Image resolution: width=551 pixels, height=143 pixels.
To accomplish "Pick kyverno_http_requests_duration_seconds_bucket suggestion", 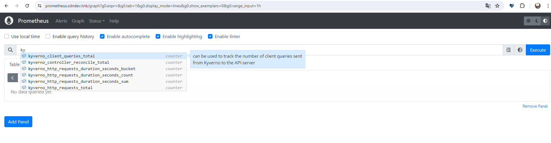I will pos(104,69).
